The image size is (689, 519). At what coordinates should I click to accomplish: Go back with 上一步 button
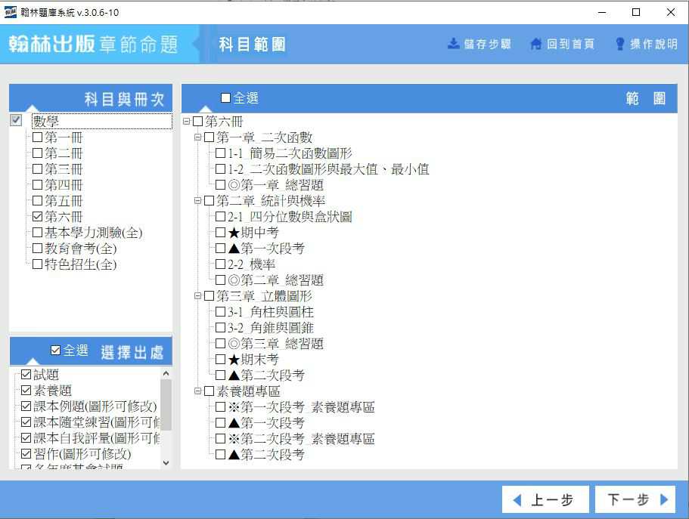click(x=545, y=499)
